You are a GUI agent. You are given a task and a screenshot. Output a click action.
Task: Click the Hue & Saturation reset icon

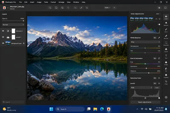click(159, 58)
